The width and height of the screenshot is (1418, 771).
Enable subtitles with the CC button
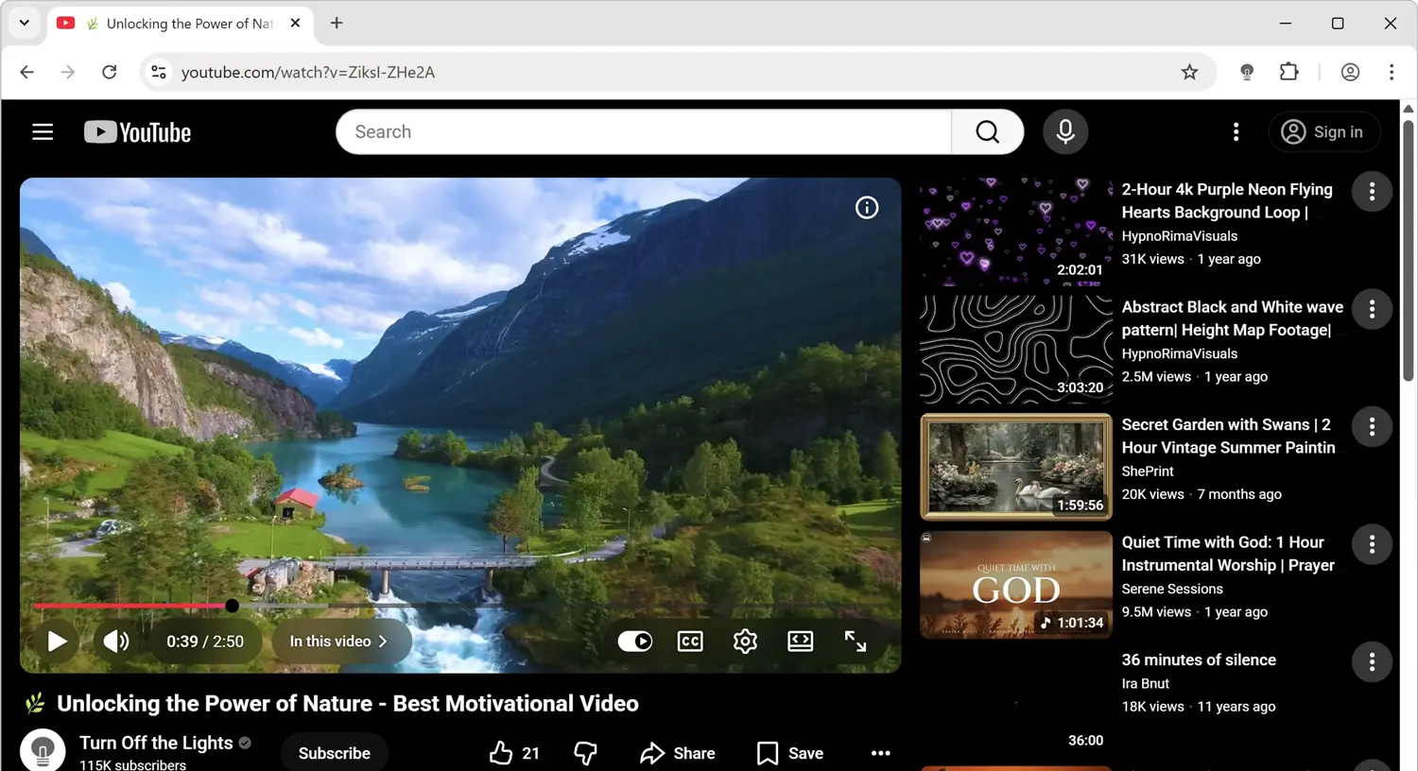tap(690, 641)
